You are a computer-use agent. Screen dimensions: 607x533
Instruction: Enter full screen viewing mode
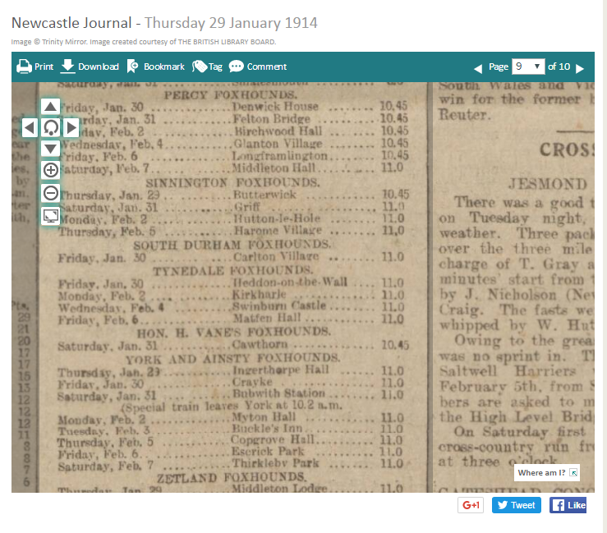click(x=51, y=215)
